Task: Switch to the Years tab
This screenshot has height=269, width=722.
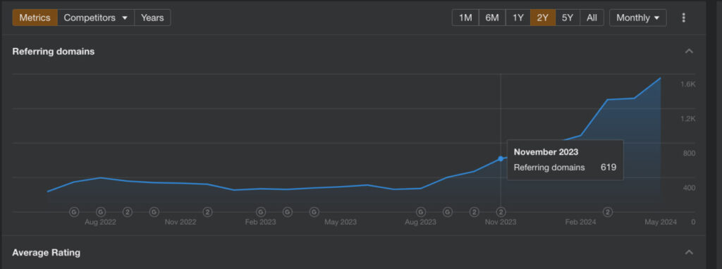Action: point(152,18)
